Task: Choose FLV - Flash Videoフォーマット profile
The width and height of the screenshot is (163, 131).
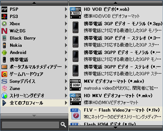Action: pos(116,114)
